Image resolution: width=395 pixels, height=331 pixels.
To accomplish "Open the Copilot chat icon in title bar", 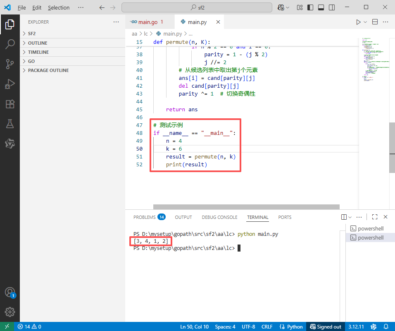I will 281,7.
